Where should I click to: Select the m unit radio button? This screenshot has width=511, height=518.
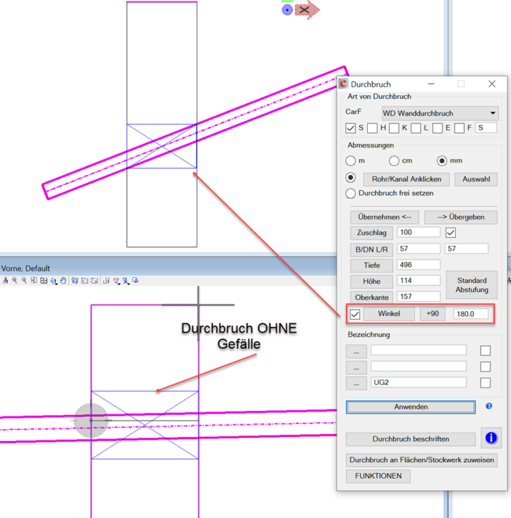click(x=351, y=161)
